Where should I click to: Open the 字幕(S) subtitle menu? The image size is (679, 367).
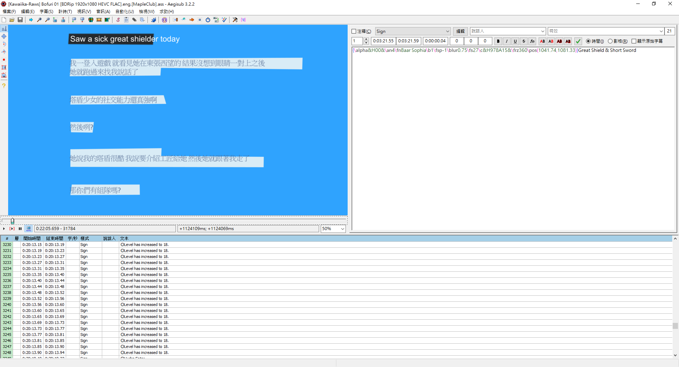click(47, 12)
